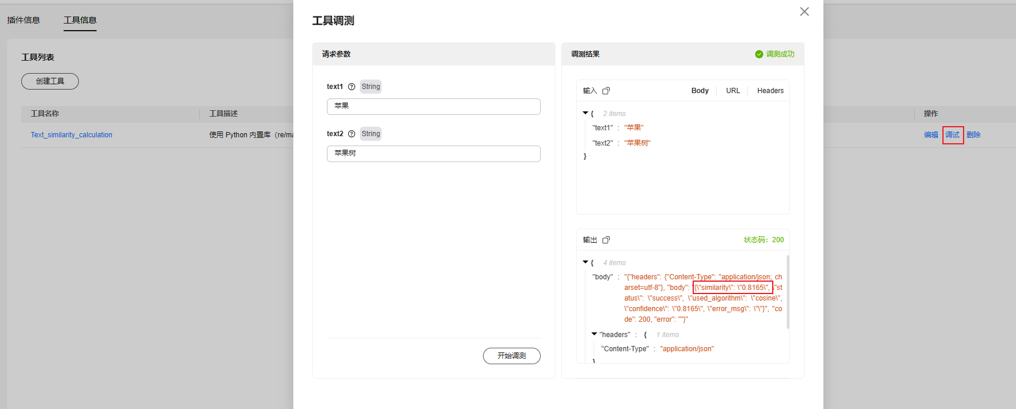Copy the 输入 content with copy icon
This screenshot has height=409, width=1016.
pos(606,91)
